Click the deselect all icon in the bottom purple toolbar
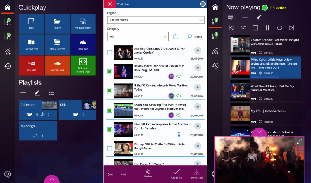The width and height of the screenshot is (311, 183). click(x=123, y=174)
